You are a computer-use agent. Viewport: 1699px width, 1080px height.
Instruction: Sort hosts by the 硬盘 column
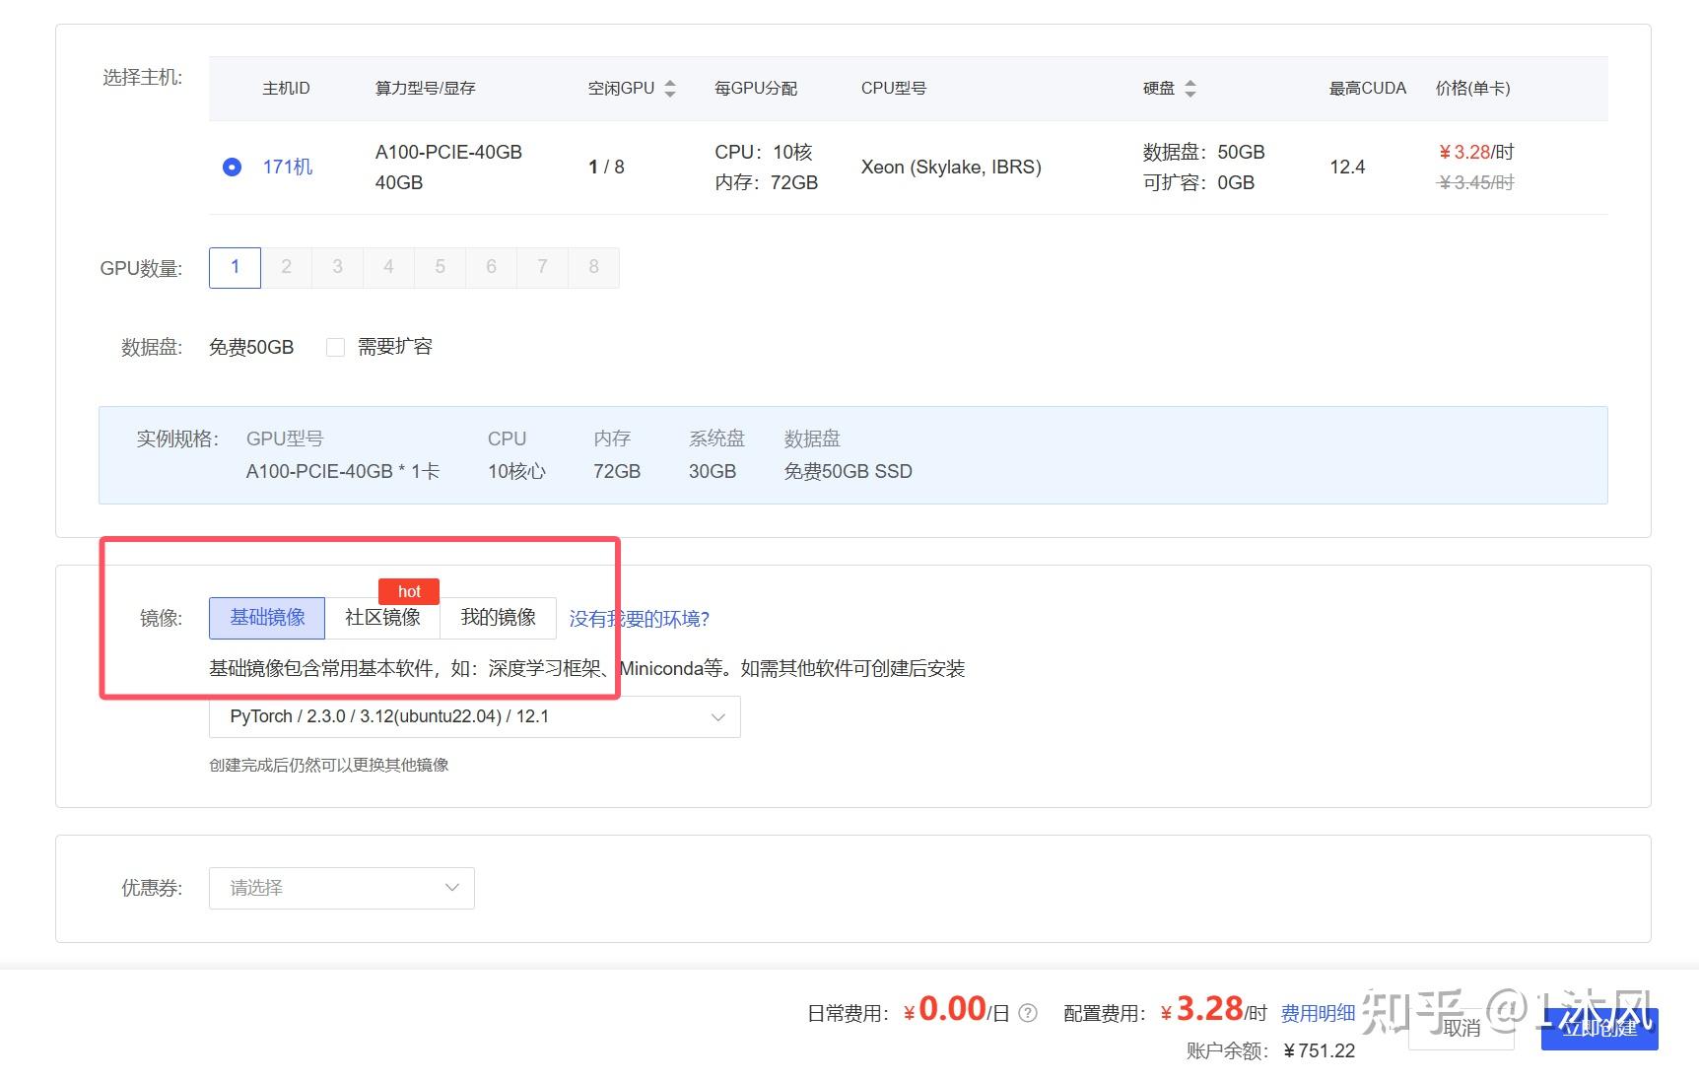tap(1192, 88)
